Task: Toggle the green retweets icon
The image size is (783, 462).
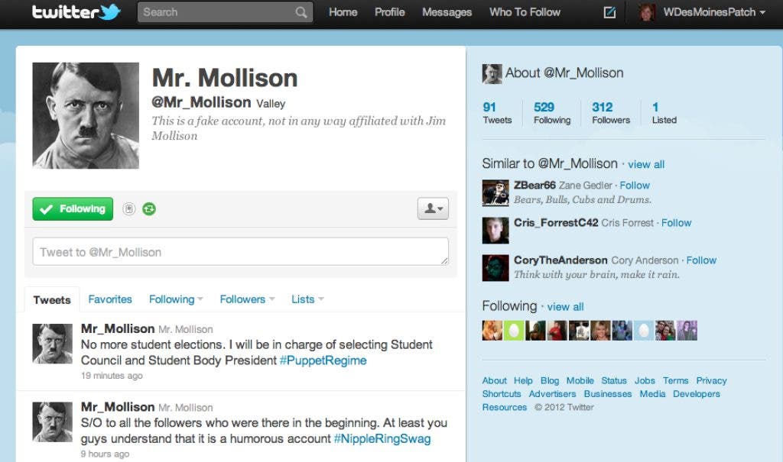Action: click(149, 208)
